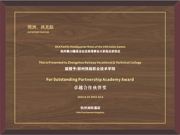Click the date range 2023.9.23-2023.10.8

(x=90, y=97)
